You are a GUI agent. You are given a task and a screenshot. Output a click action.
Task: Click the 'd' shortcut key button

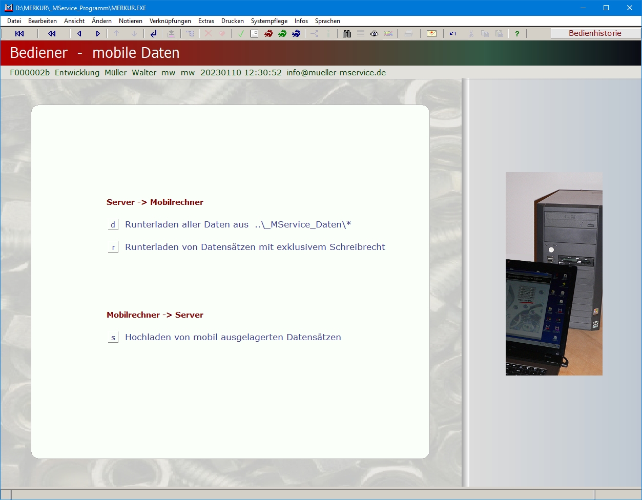tap(113, 225)
